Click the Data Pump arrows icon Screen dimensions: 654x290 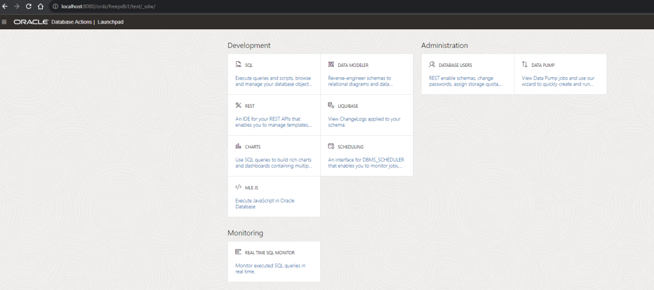click(525, 64)
